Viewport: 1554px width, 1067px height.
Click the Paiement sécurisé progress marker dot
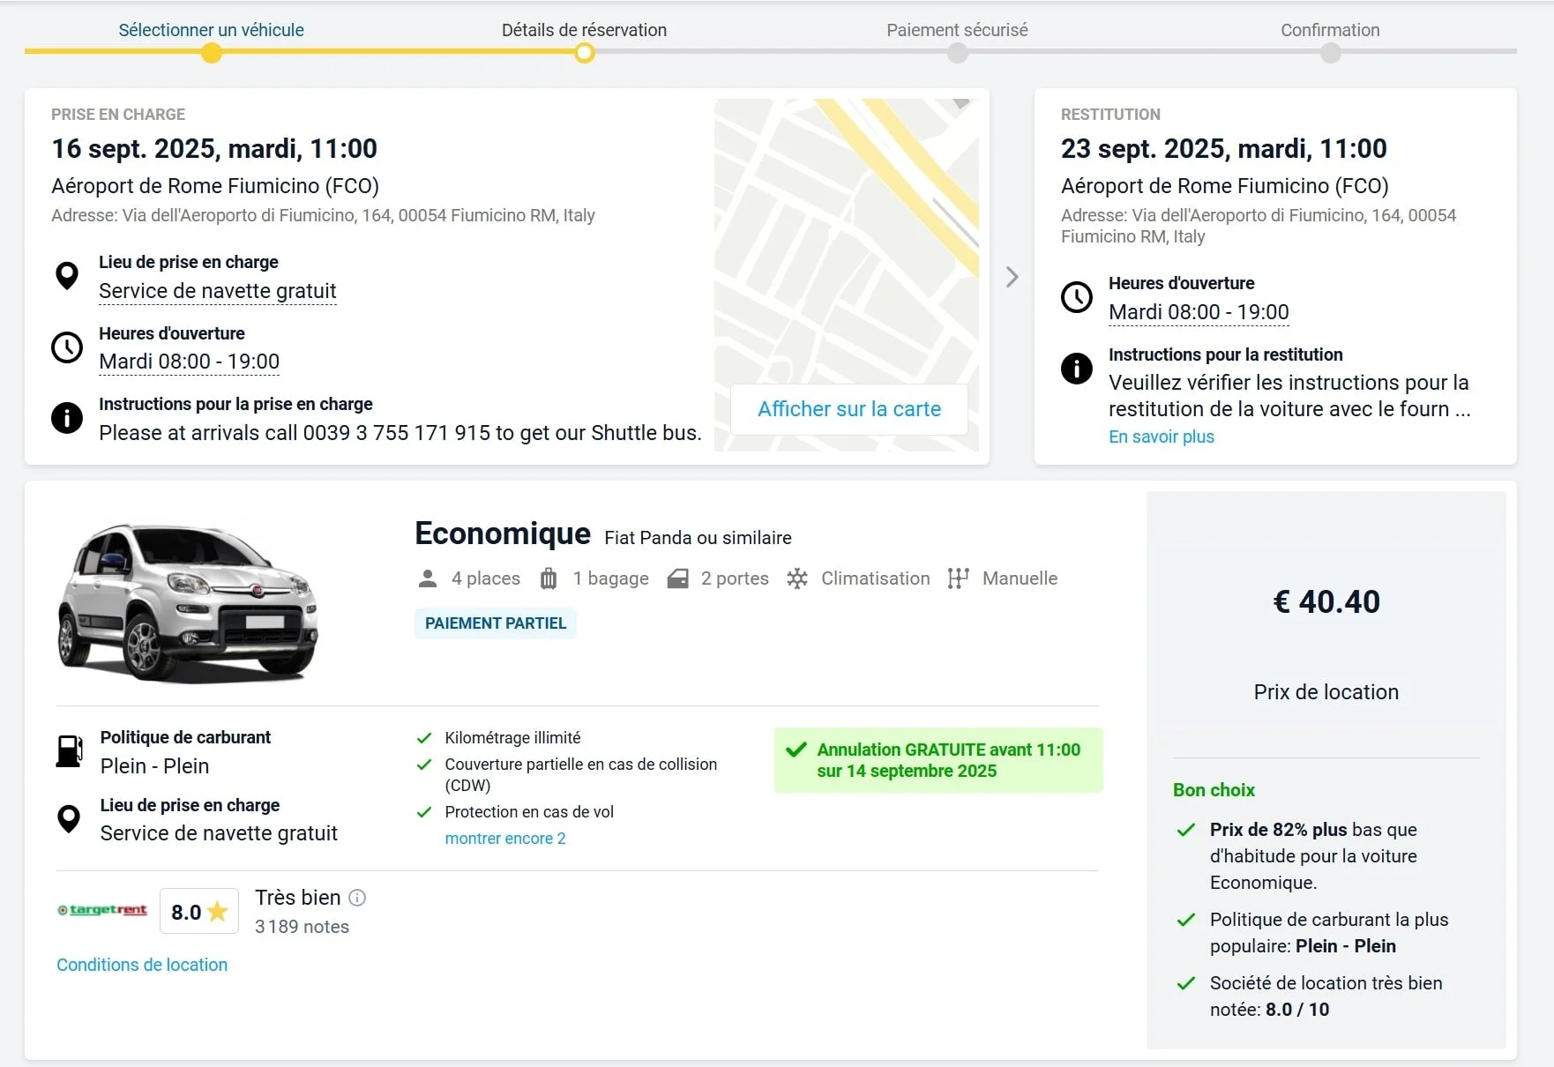(x=957, y=53)
